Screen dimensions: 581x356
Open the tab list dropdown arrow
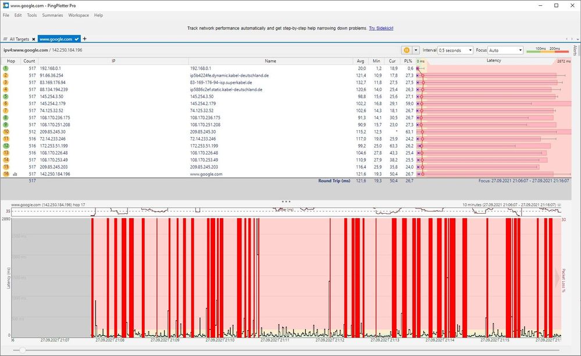tap(578, 39)
